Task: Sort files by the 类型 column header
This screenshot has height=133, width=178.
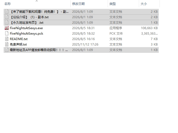Action: pyautogui.click(x=113, y=4)
